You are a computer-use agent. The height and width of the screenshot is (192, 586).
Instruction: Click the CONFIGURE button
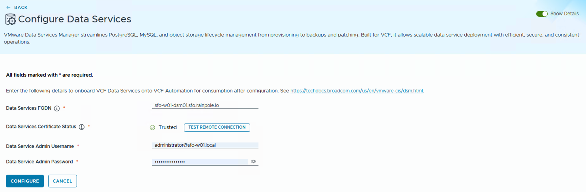click(25, 181)
